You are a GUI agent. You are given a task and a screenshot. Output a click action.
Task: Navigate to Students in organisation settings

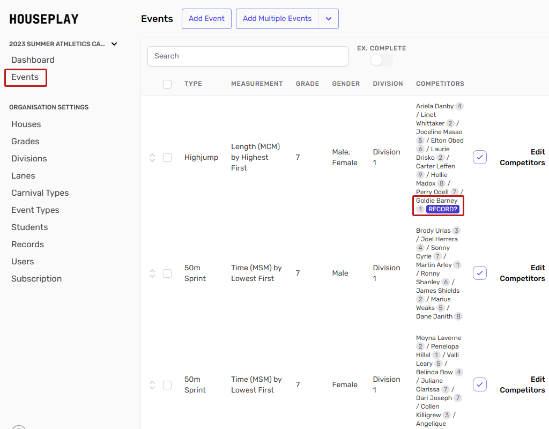(x=29, y=227)
